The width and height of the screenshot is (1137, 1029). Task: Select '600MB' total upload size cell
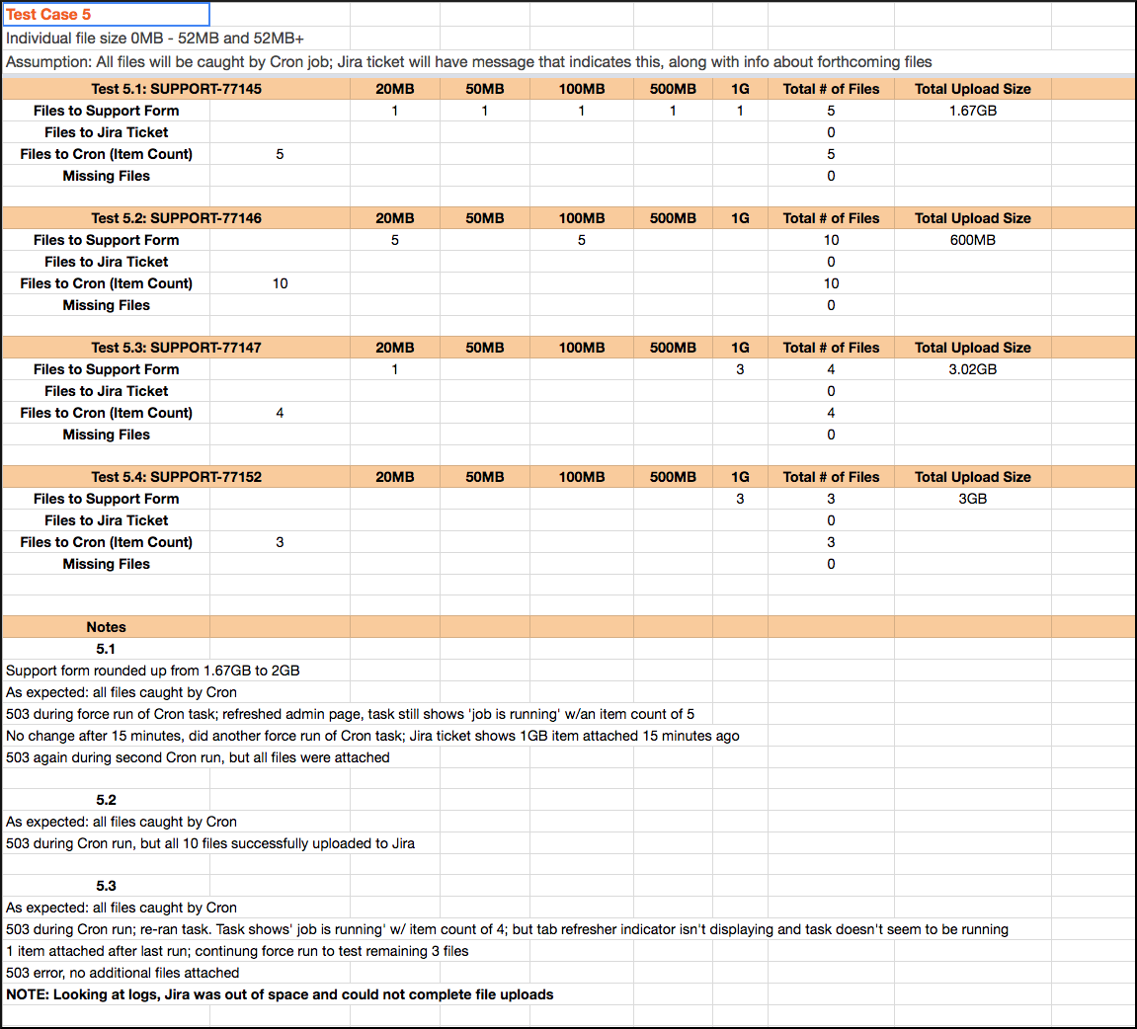pyautogui.click(x=972, y=240)
